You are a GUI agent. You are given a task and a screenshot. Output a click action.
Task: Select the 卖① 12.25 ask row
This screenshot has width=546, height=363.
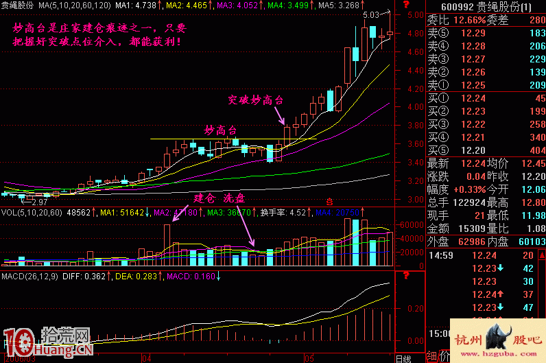(x=486, y=85)
